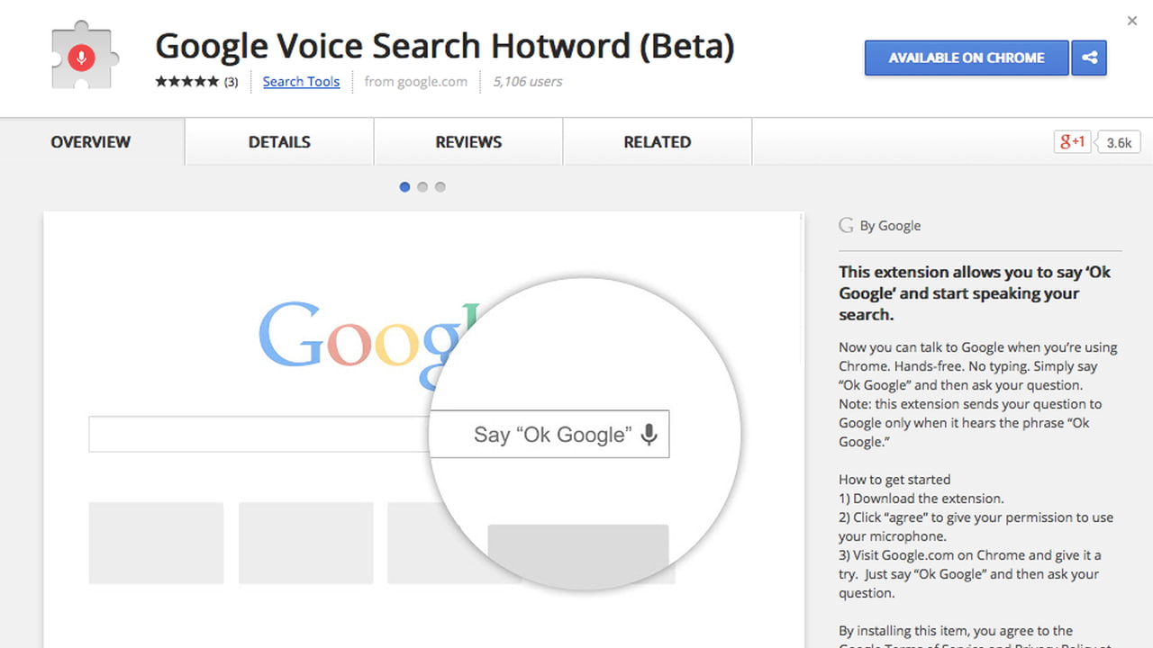This screenshot has width=1153, height=648.
Task: Click the 3.6k +1 count bubble
Action: [x=1119, y=142]
